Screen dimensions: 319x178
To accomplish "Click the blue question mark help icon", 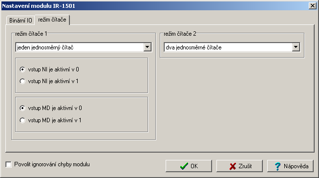I will coord(277,166).
